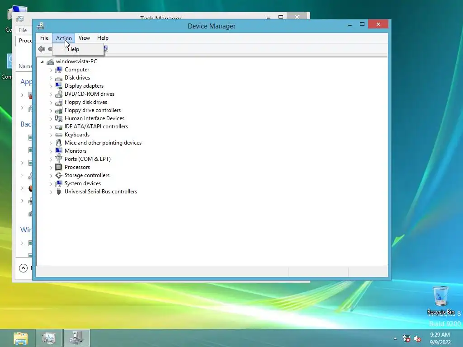Click the Floppy drive controllers icon
The width and height of the screenshot is (463, 347).
pyautogui.click(x=59, y=110)
